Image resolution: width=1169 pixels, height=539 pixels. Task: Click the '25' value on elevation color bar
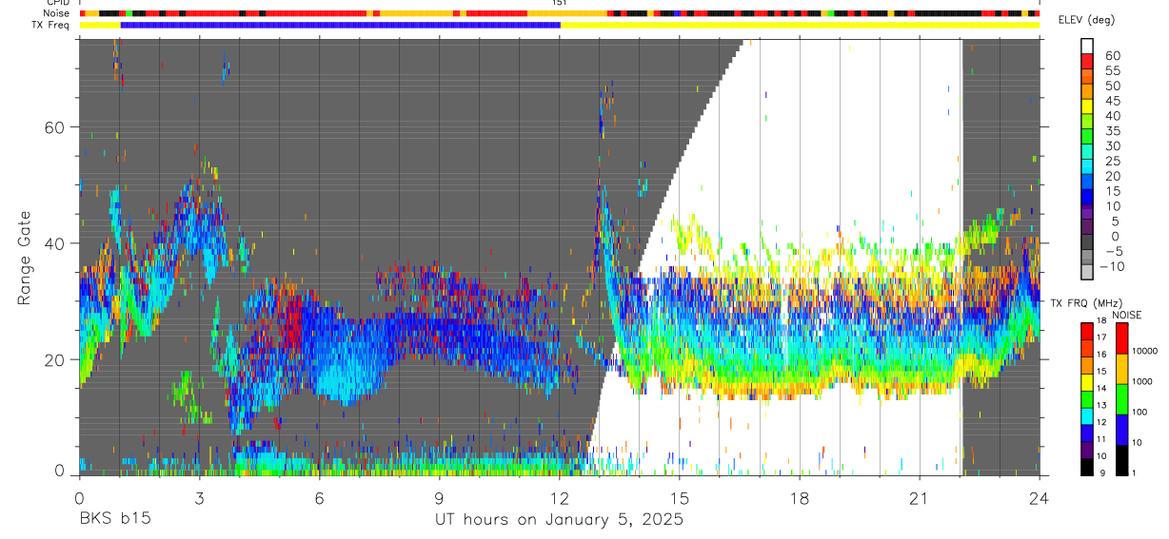tap(1111, 162)
